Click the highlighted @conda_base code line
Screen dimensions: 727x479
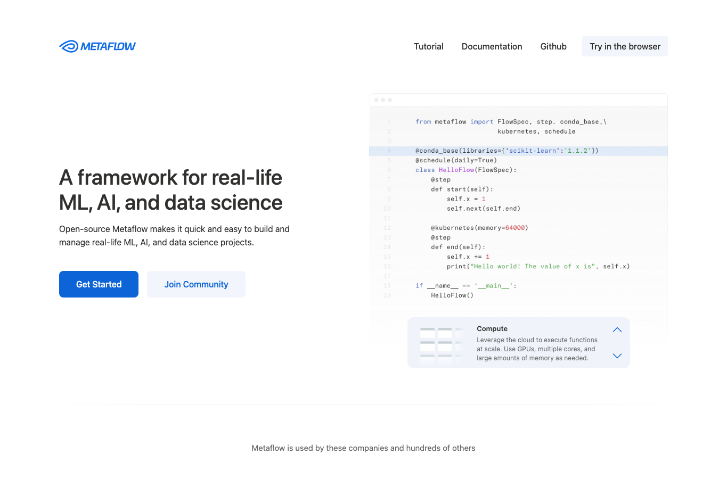519,151
